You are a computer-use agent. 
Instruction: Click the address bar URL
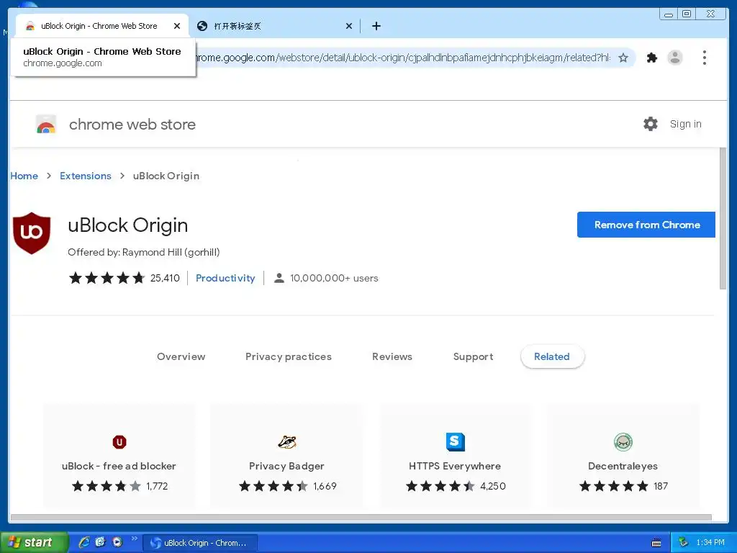pyautogui.click(x=403, y=58)
